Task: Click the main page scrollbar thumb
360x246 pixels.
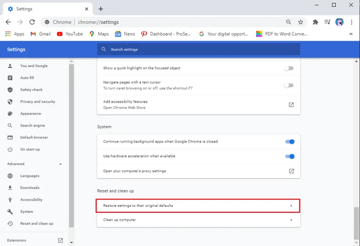Action: pyautogui.click(x=356, y=223)
